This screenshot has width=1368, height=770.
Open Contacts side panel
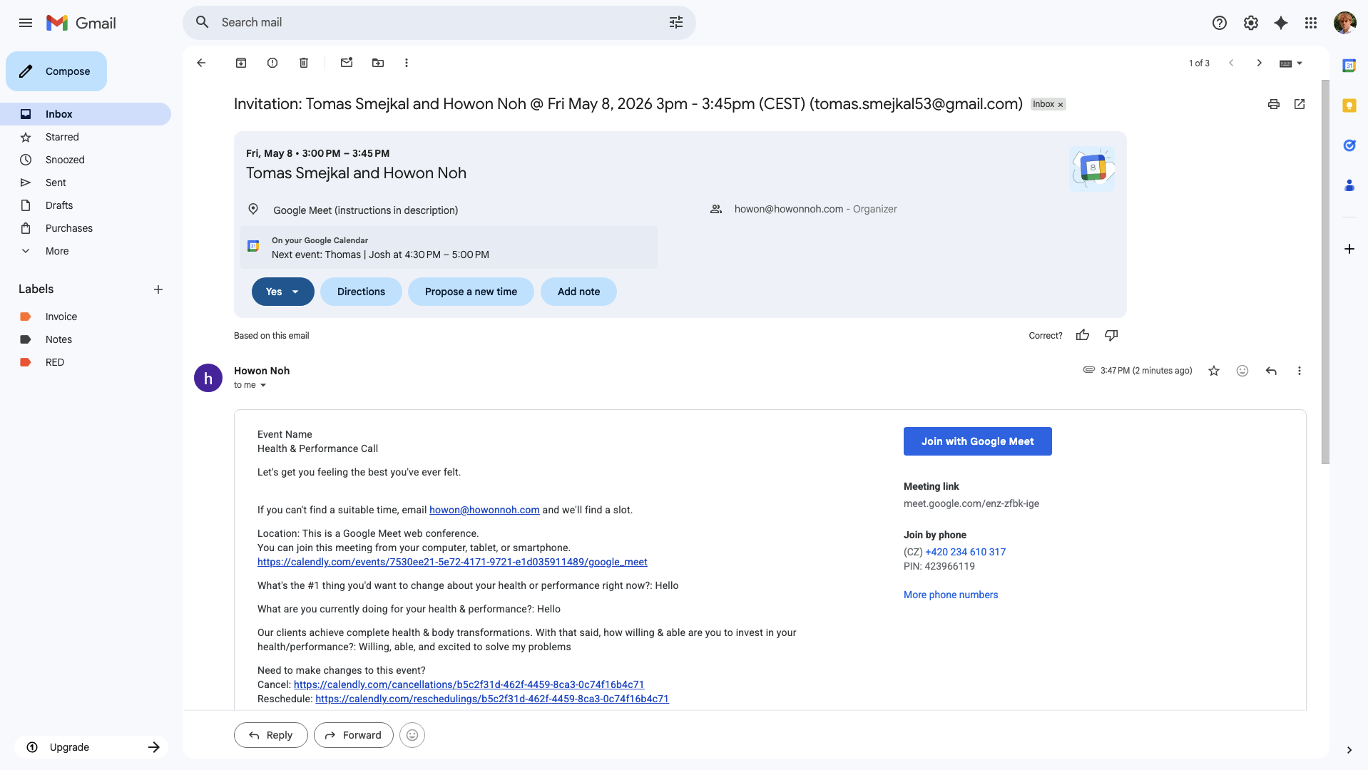[1349, 185]
